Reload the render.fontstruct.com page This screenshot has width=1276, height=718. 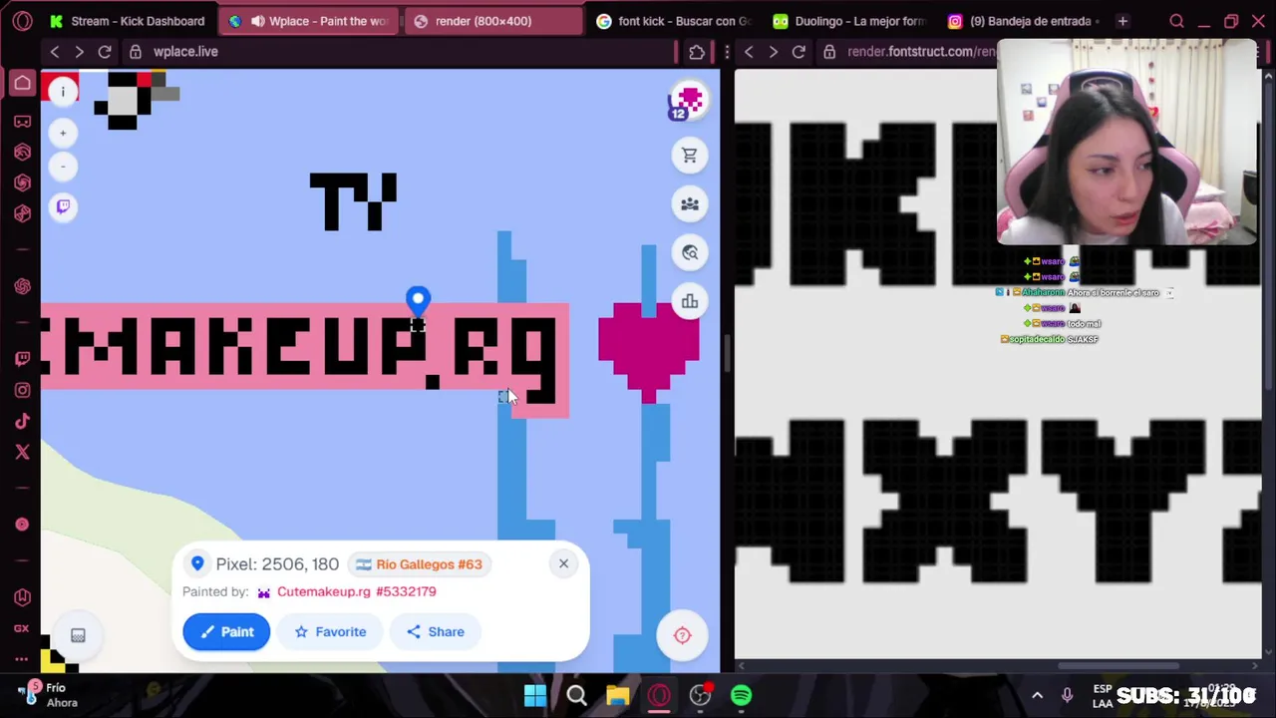click(798, 52)
